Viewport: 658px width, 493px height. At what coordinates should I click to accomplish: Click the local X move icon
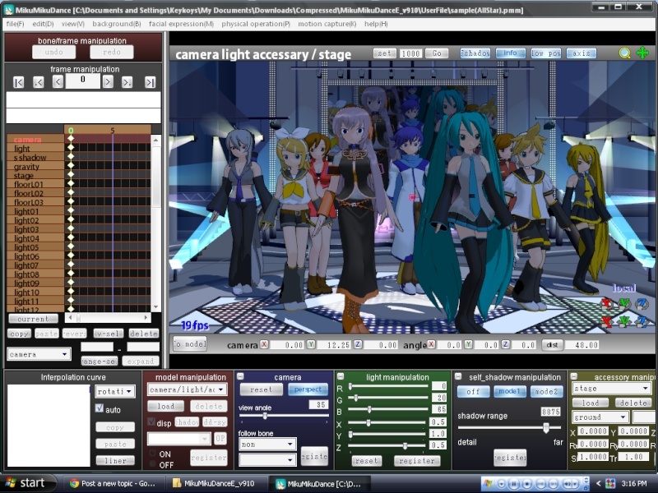pos(606,321)
